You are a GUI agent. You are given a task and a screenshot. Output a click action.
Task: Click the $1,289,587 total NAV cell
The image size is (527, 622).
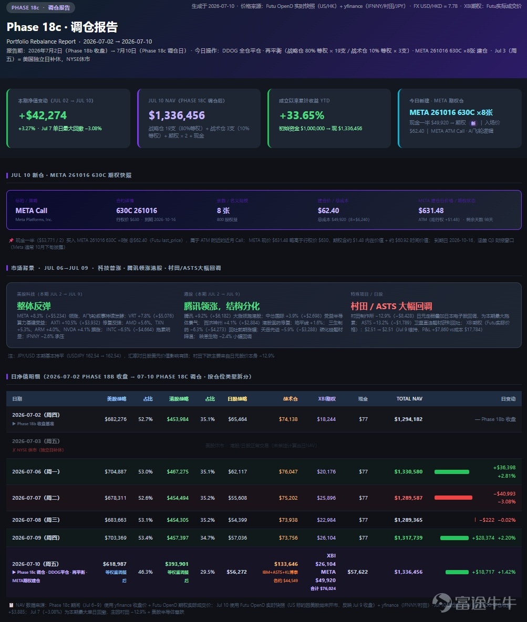pyautogui.click(x=408, y=498)
